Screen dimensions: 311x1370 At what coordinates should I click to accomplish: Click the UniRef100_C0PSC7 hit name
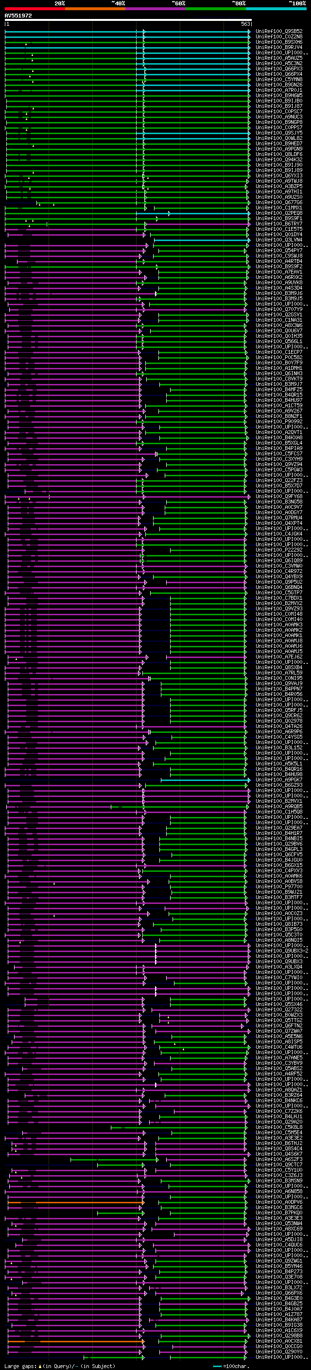click(279, 111)
